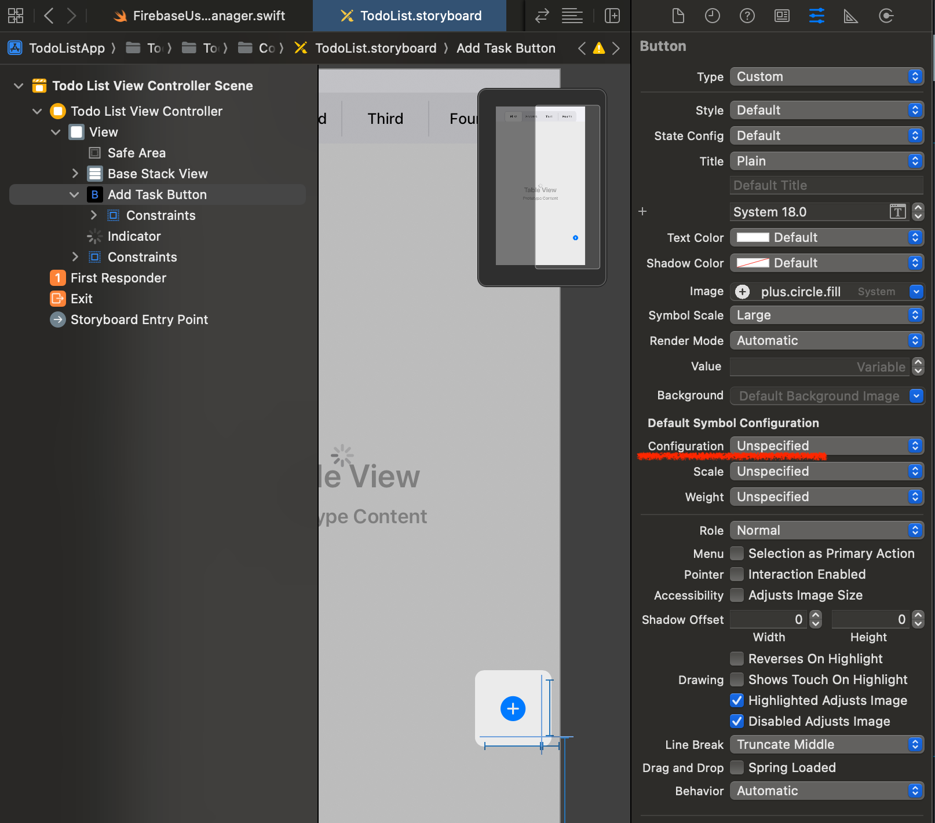935x823 pixels.
Task: Open the State Config dropdown
Action: tap(827, 135)
